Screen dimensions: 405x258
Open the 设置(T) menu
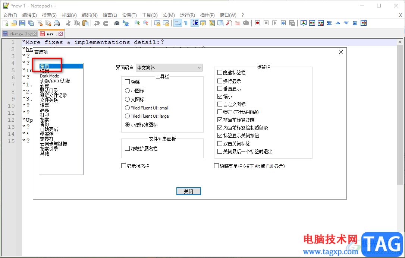coord(129,15)
